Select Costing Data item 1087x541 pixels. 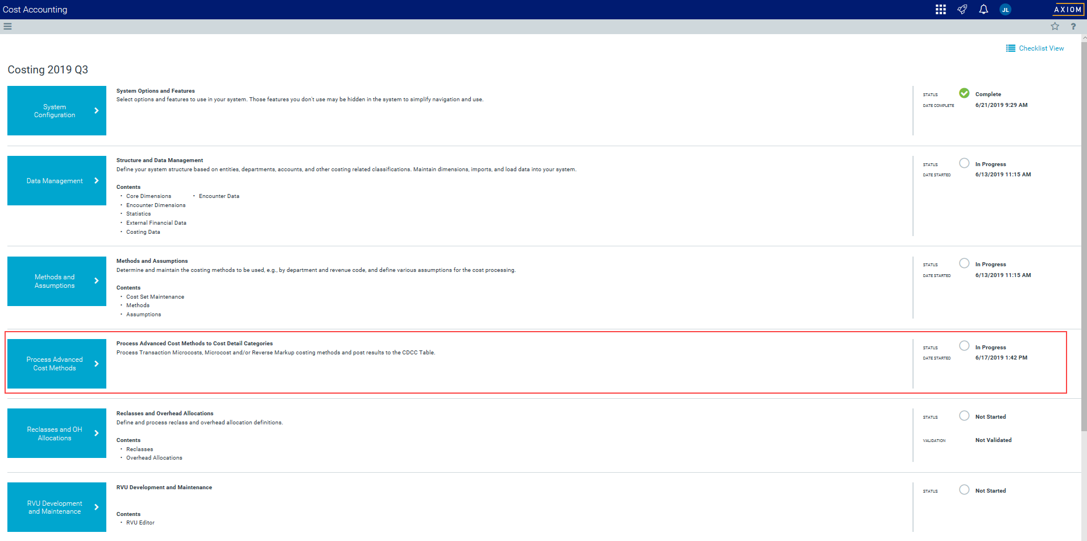pyautogui.click(x=143, y=232)
